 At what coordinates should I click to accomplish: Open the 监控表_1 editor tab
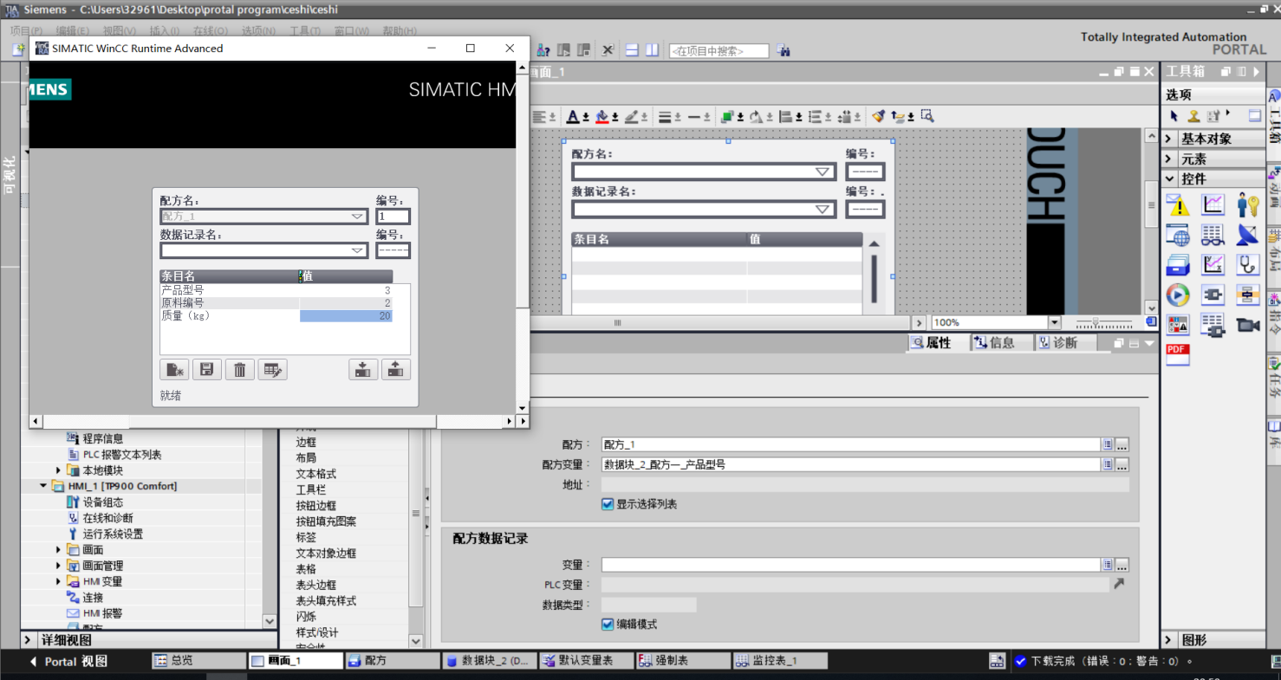point(780,661)
